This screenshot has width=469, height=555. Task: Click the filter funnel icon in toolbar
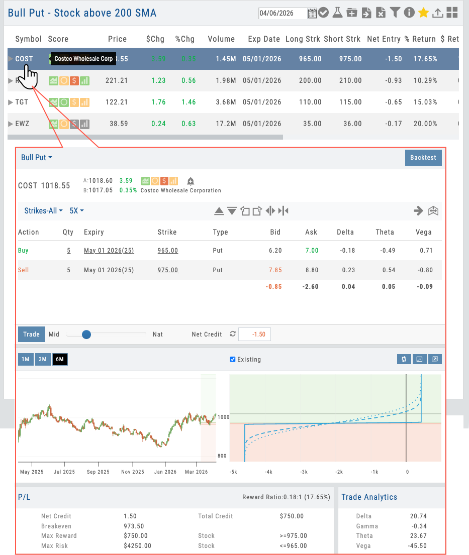pos(395,13)
